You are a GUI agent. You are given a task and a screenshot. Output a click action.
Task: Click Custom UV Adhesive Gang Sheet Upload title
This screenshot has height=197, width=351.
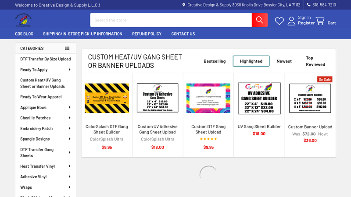point(158,129)
